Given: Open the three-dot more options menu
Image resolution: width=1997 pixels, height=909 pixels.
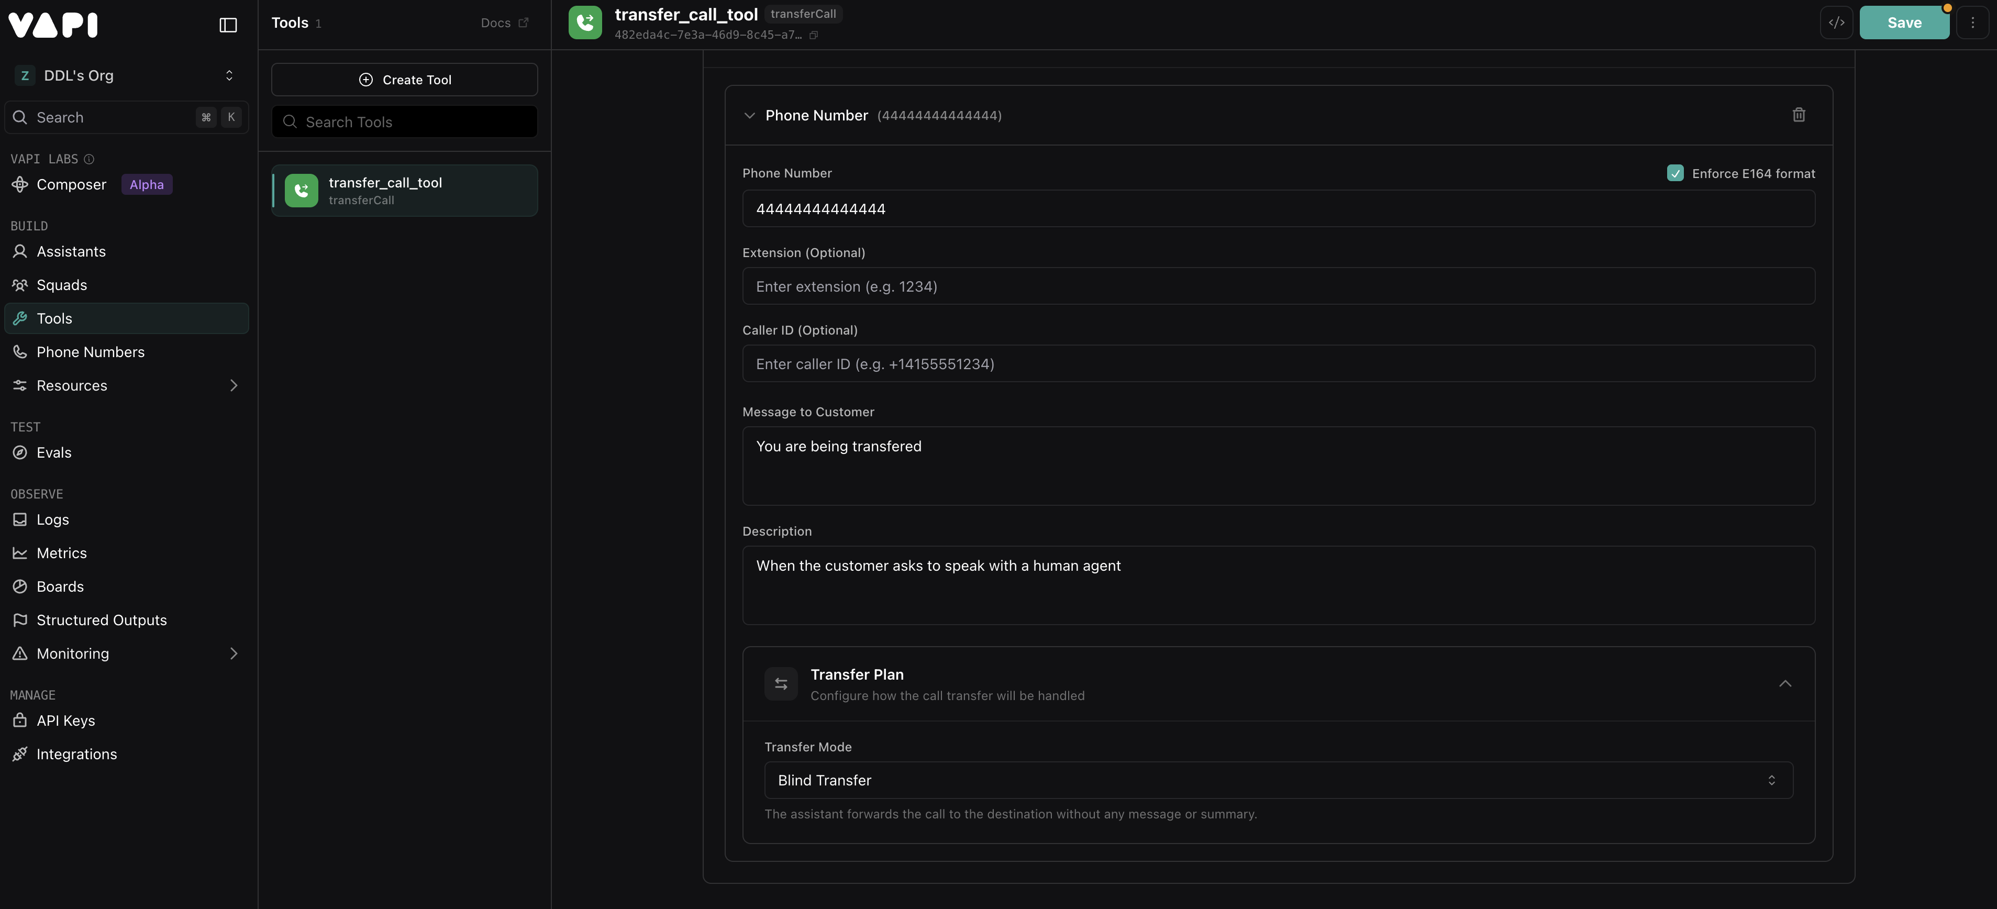Looking at the screenshot, I should pos(1972,23).
